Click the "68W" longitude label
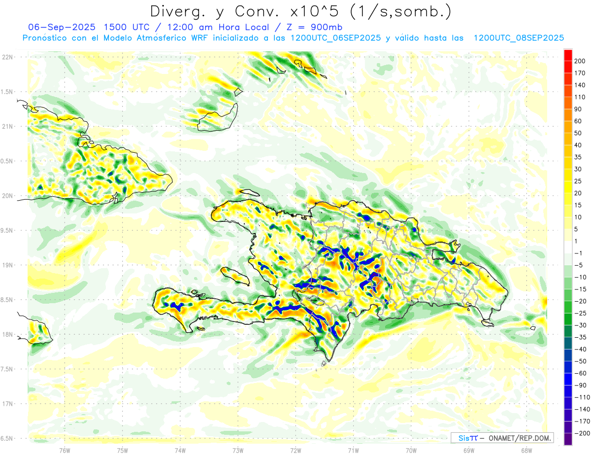Screen dimensions: 591x457 coord(526,450)
